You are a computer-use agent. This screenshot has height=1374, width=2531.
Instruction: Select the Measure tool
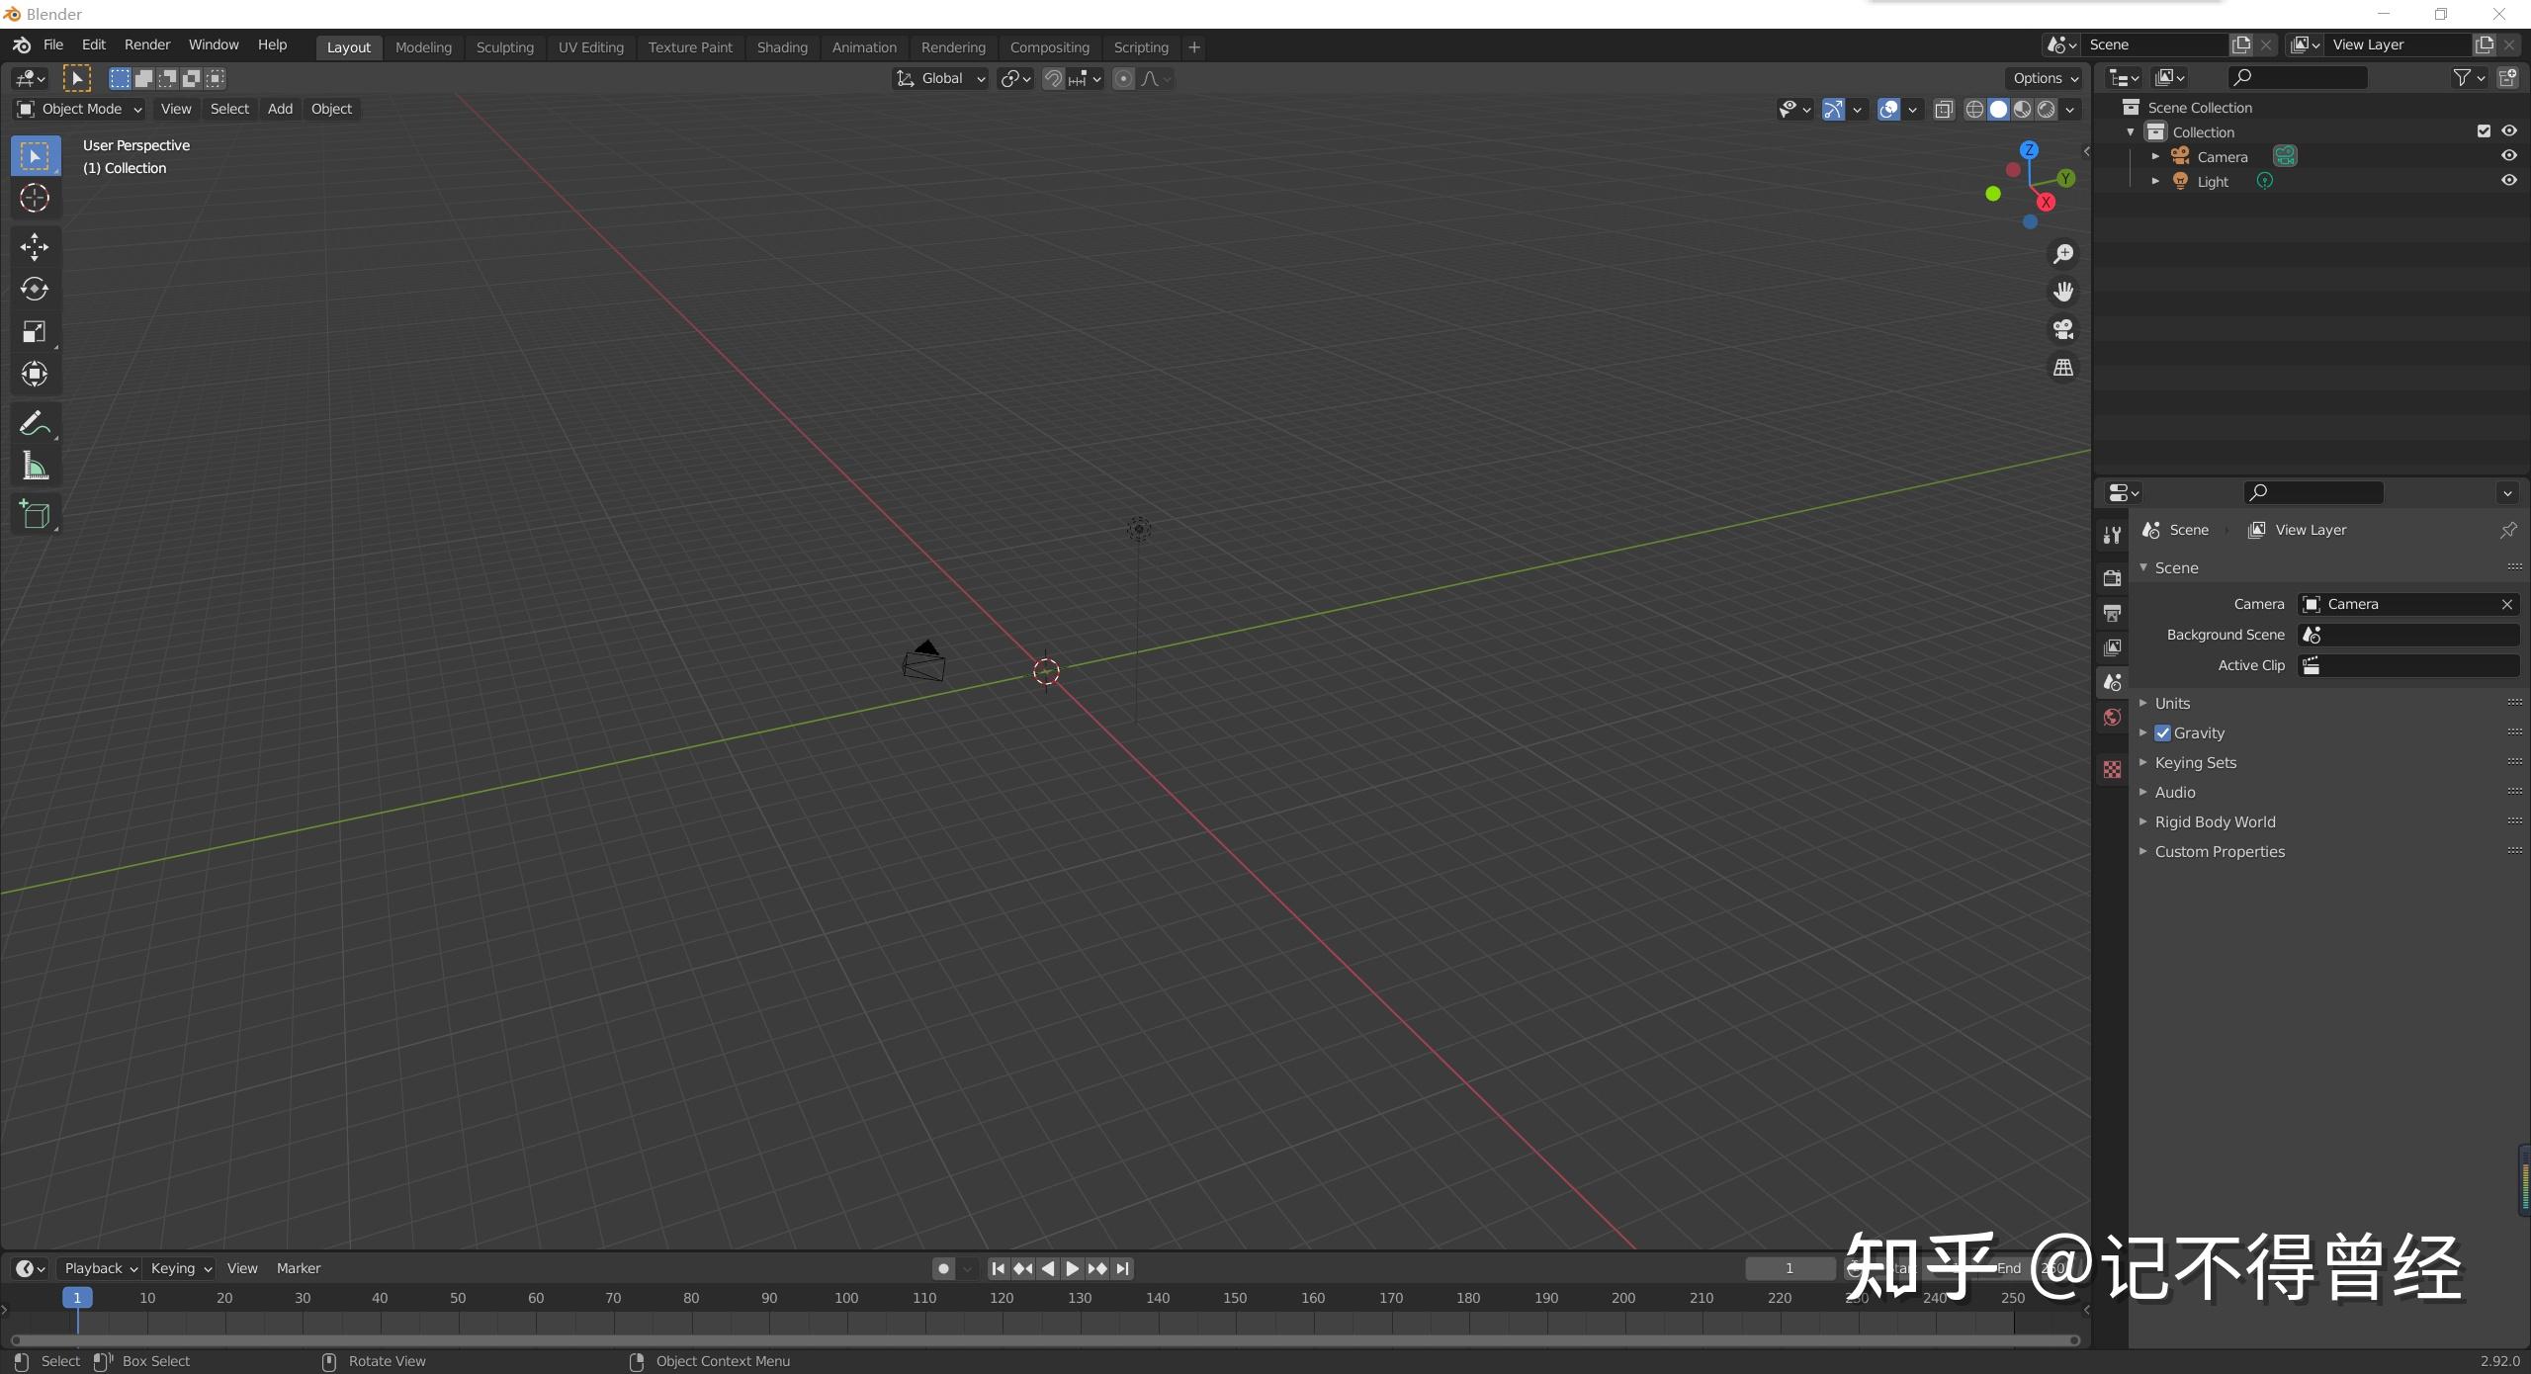[x=35, y=467]
